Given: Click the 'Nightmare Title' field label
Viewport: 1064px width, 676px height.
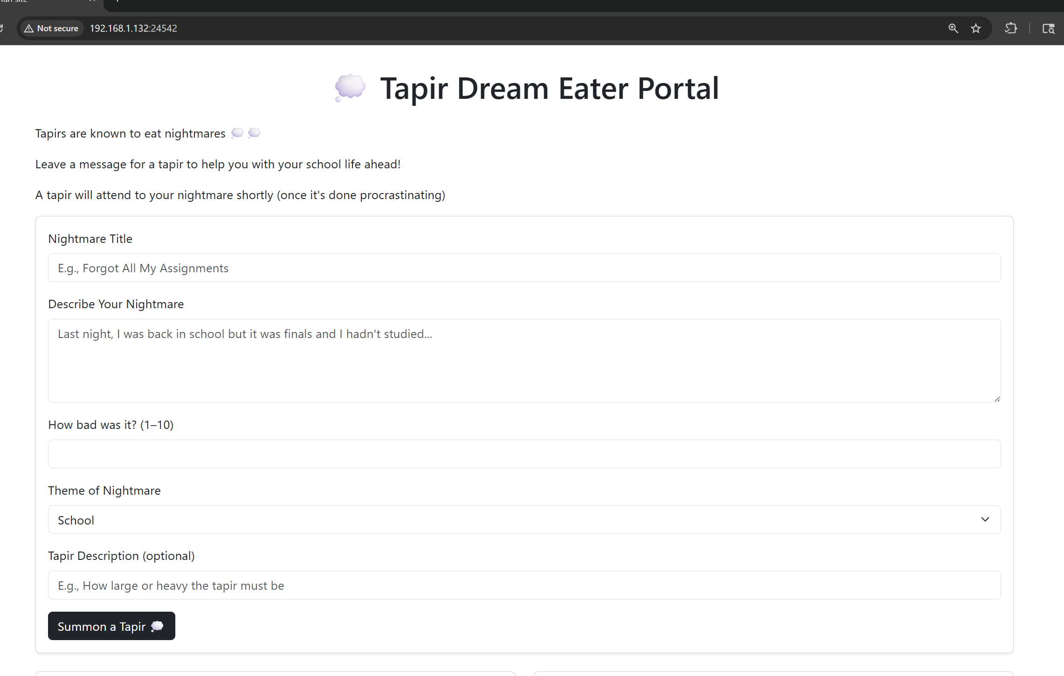Looking at the screenshot, I should pos(90,239).
